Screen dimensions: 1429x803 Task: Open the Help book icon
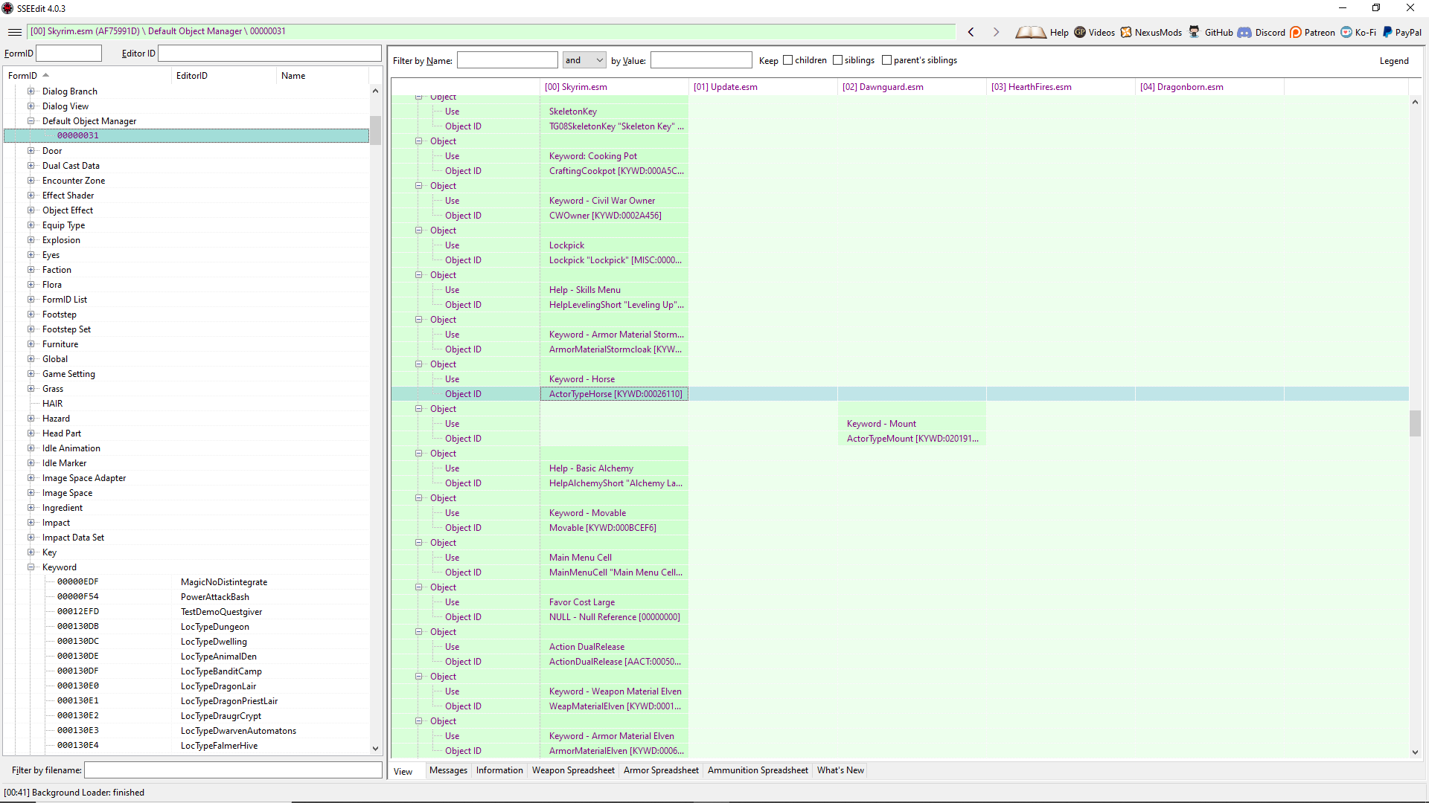(1030, 32)
